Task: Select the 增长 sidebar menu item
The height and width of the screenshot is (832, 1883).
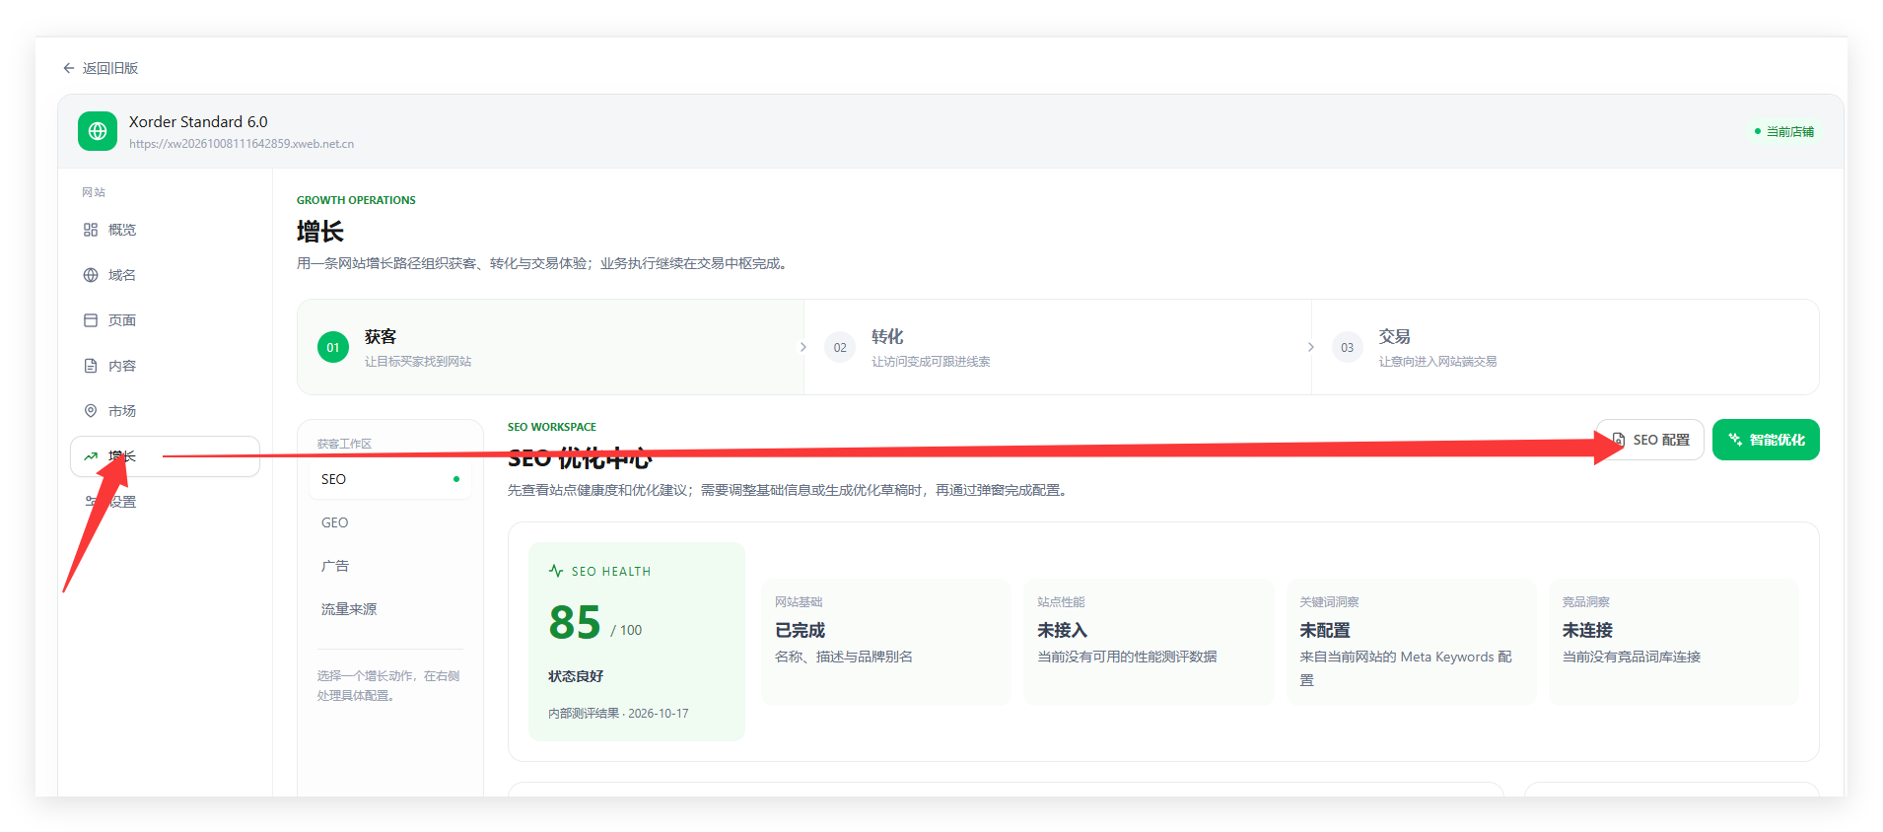Action: click(x=165, y=456)
